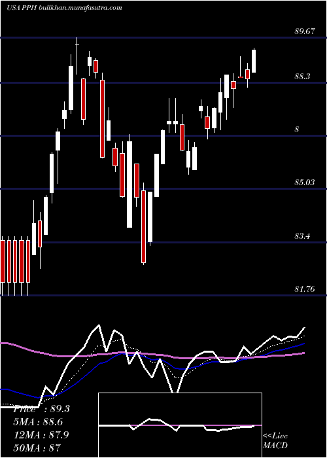Click the '12MA : 87.9' readout
This screenshot has height=458, width=327.
(41, 434)
